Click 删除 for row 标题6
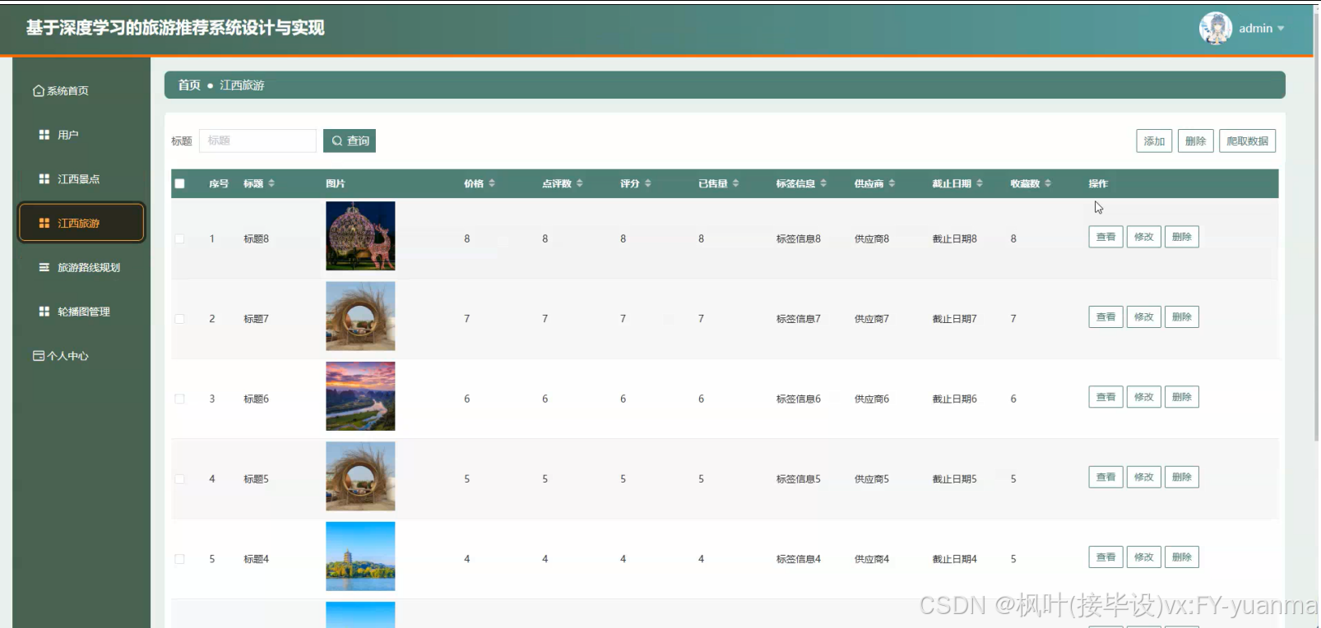The image size is (1321, 628). click(x=1181, y=397)
